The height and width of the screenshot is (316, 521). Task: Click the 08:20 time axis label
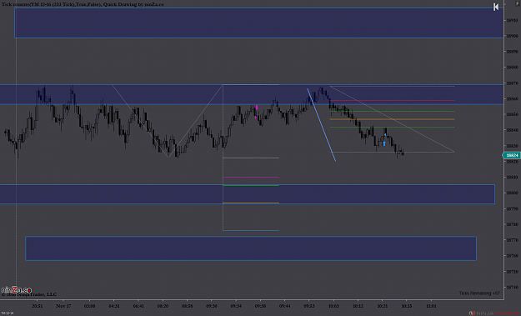click(163, 306)
